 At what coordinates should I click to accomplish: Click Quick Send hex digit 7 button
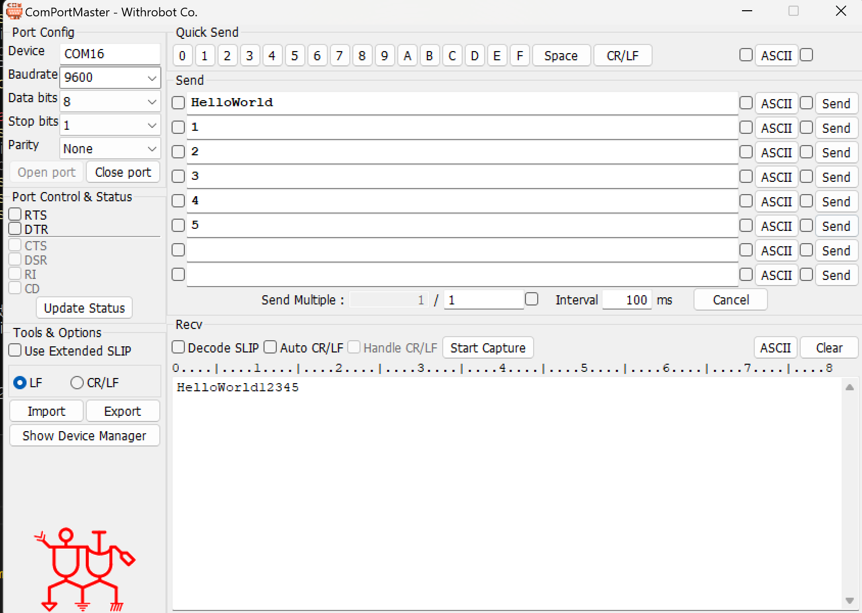(x=340, y=56)
